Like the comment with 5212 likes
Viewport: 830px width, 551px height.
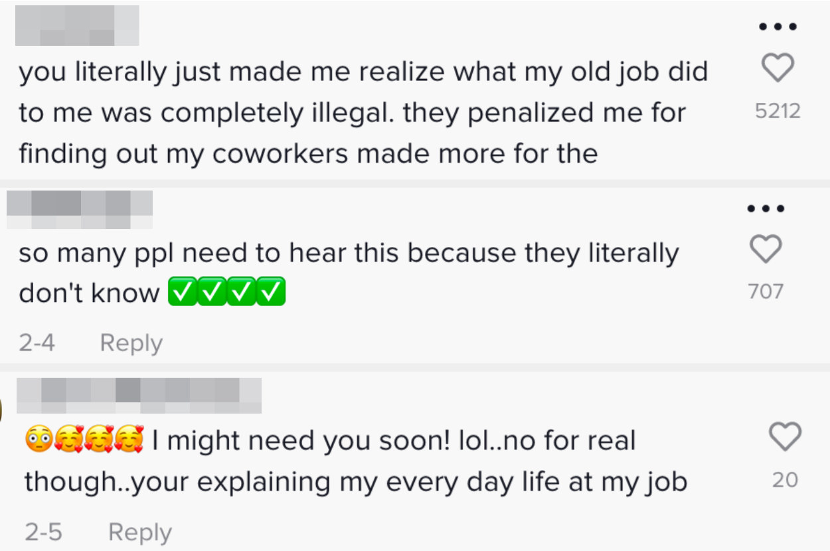click(777, 68)
